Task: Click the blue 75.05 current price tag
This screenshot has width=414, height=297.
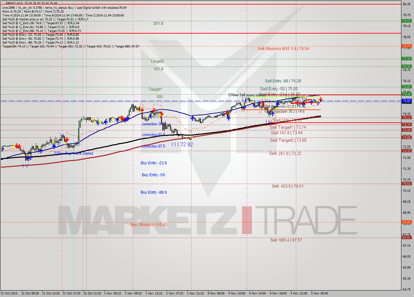Action: point(407,101)
